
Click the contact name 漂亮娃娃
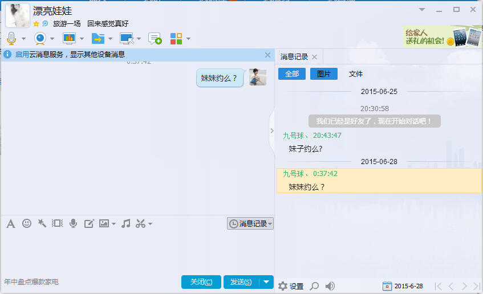[x=52, y=11]
